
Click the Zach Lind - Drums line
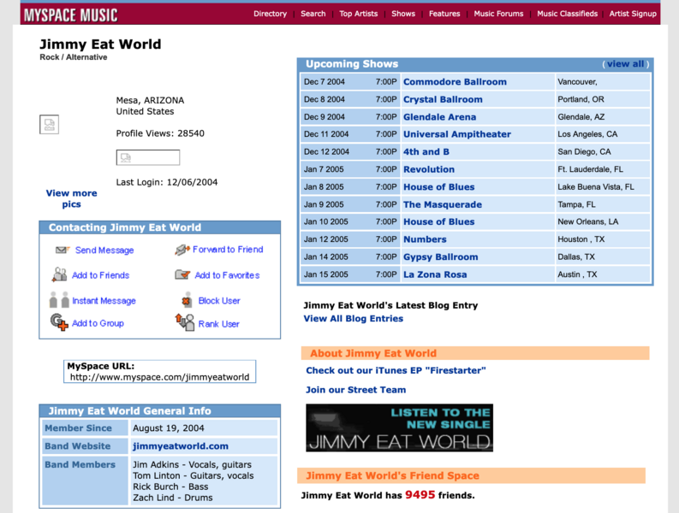click(172, 498)
